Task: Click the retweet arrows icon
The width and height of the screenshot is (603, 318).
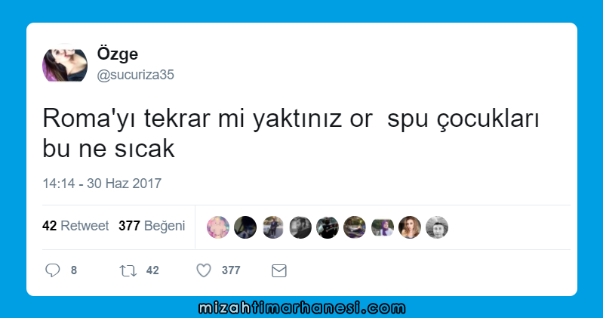Action: 128,270
